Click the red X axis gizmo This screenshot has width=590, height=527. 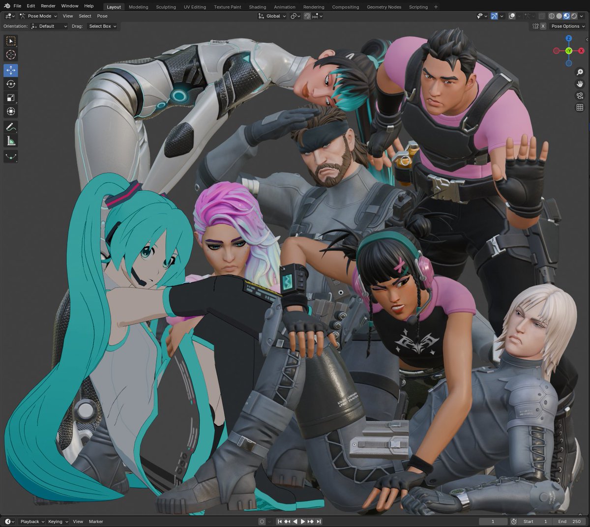pos(581,51)
